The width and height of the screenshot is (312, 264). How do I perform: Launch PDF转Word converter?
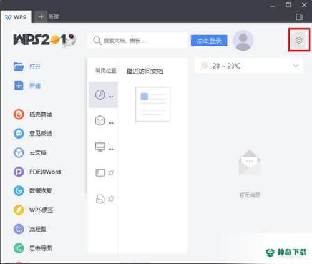37,172
